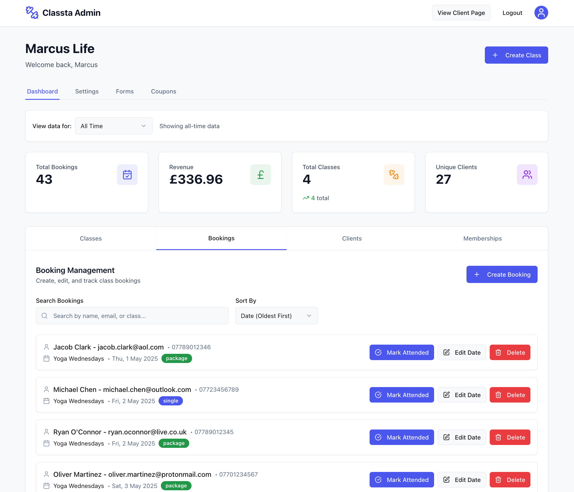Viewport: 574px width, 492px height.
Task: Click the people icon on Unique Clients card
Action: pos(527,174)
